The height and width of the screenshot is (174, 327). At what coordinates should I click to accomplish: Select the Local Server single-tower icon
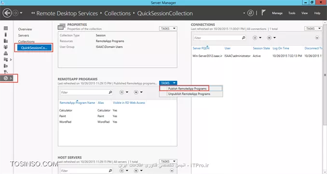[6, 35]
